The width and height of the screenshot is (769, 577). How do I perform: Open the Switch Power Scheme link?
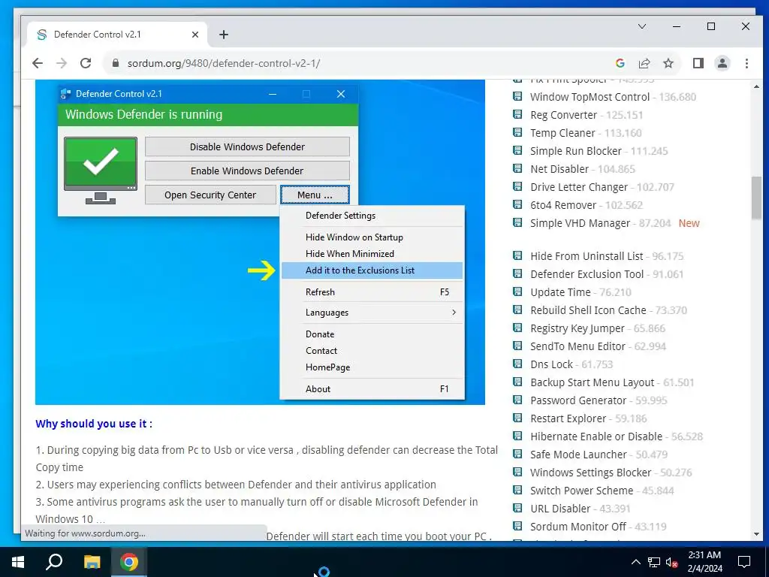(582, 491)
